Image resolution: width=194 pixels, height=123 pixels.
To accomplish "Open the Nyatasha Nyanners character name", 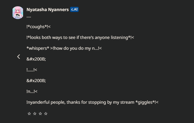I will 47,9.
